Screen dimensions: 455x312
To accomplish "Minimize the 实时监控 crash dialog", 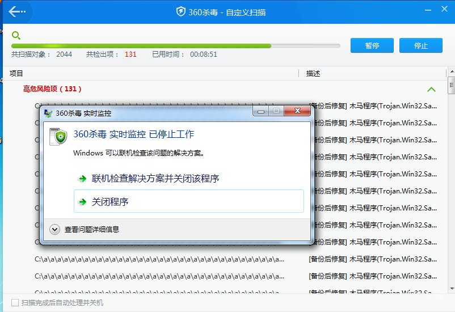I will [x=261, y=111].
